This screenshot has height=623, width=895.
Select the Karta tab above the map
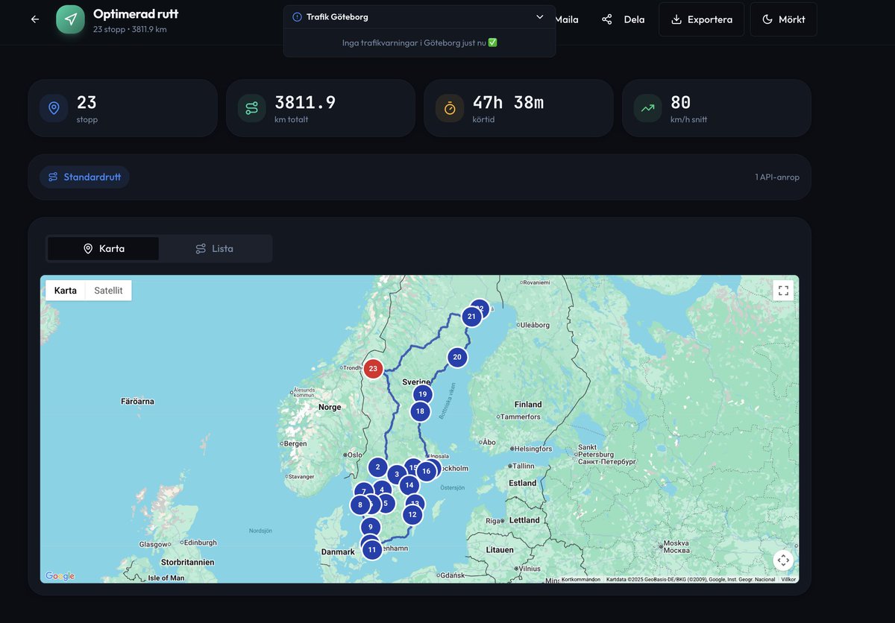[x=103, y=248]
